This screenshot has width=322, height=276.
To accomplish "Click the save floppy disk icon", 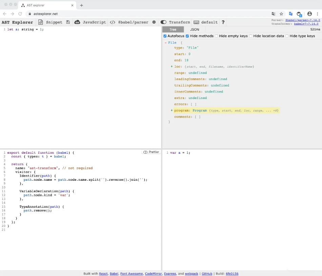I will pos(68,22).
